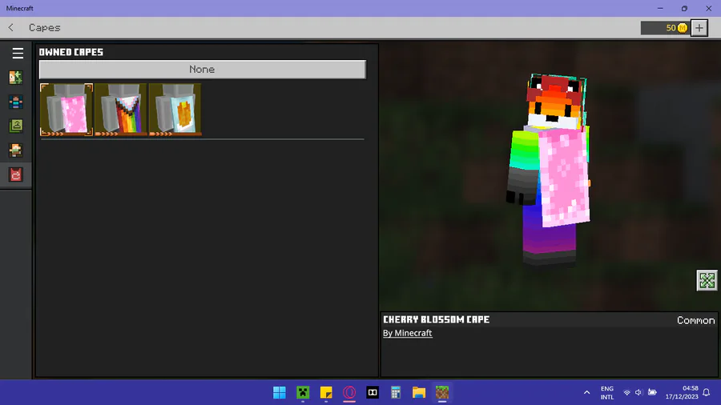This screenshot has width=721, height=405.
Task: Click the plus button to buy Minecoins
Action: coord(699,27)
